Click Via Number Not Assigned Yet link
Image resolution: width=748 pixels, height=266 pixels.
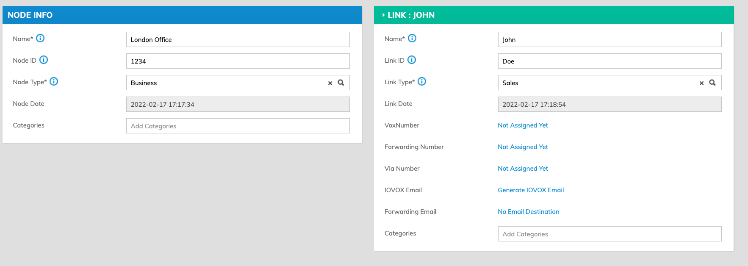pyautogui.click(x=523, y=169)
